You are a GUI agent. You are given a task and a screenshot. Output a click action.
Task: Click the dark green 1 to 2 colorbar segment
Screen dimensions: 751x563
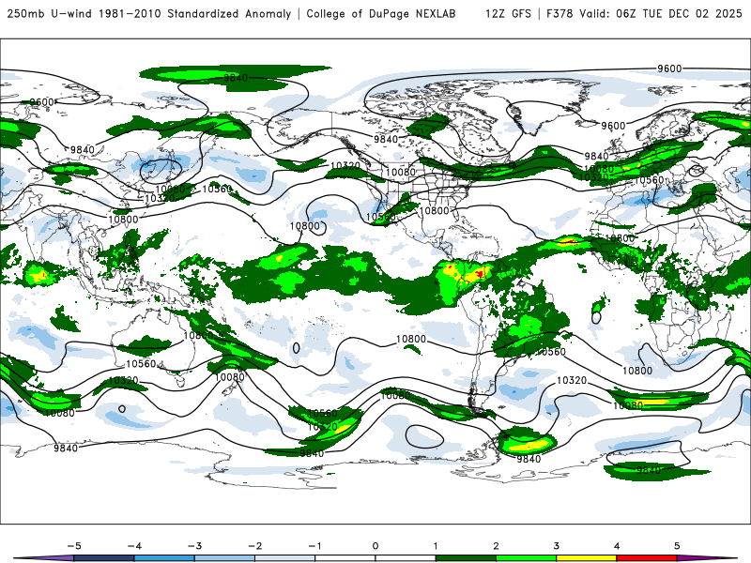coord(466,558)
